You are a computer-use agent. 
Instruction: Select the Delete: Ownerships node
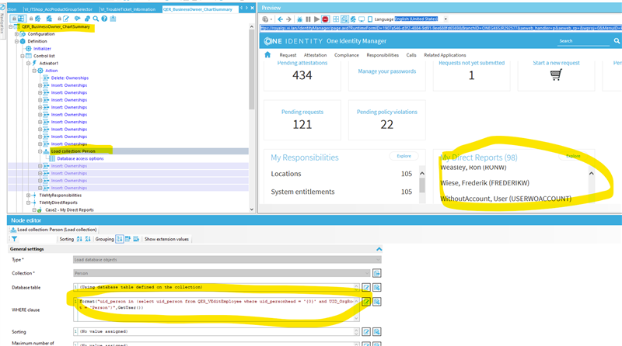pyautogui.click(x=70, y=78)
